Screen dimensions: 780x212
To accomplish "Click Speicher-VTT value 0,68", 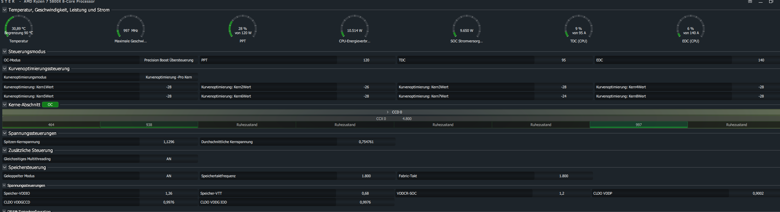I will pos(365,193).
